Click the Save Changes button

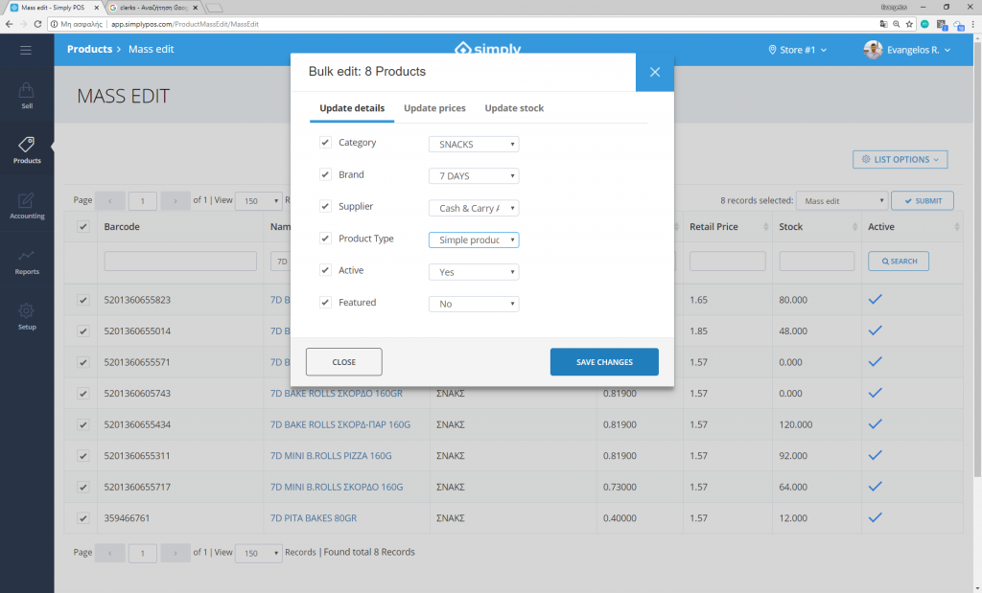click(x=604, y=361)
